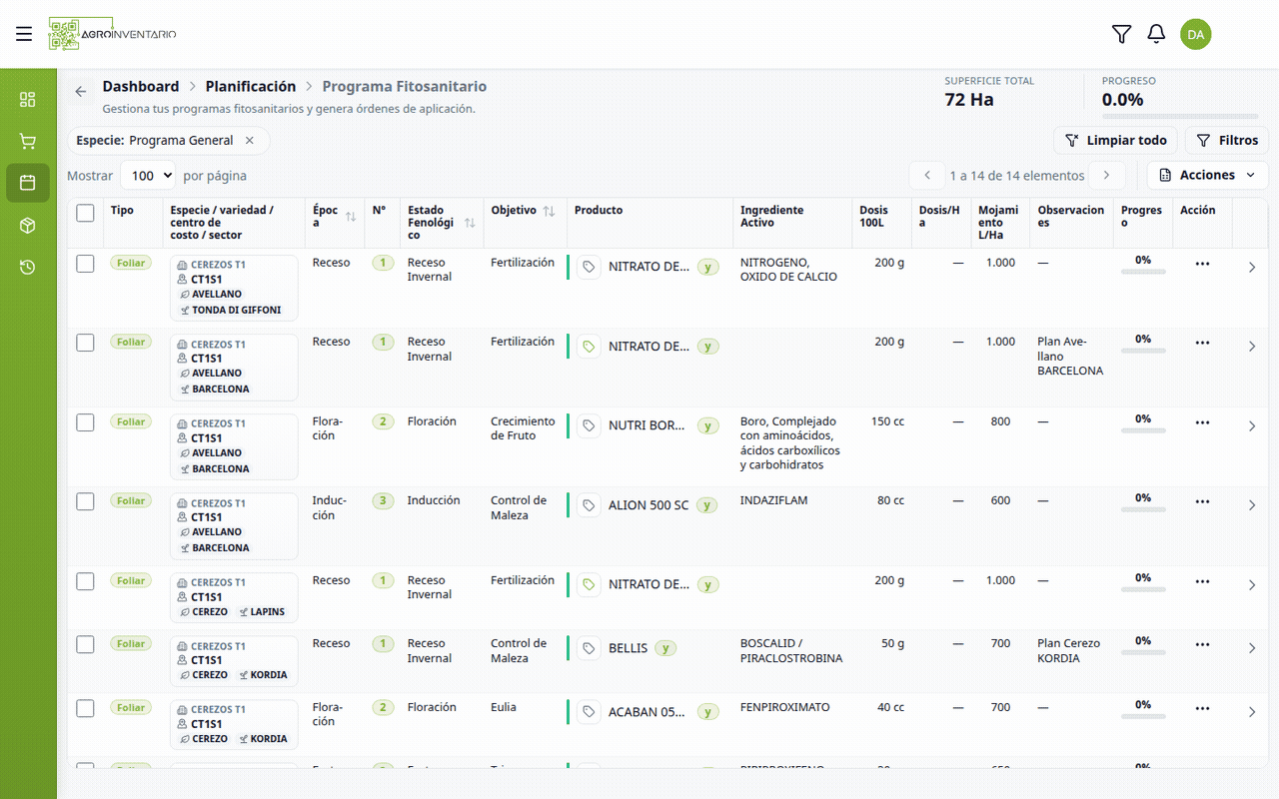The height and width of the screenshot is (799, 1279).
Task: Open the history clock sidebar icon
Action: (x=28, y=268)
